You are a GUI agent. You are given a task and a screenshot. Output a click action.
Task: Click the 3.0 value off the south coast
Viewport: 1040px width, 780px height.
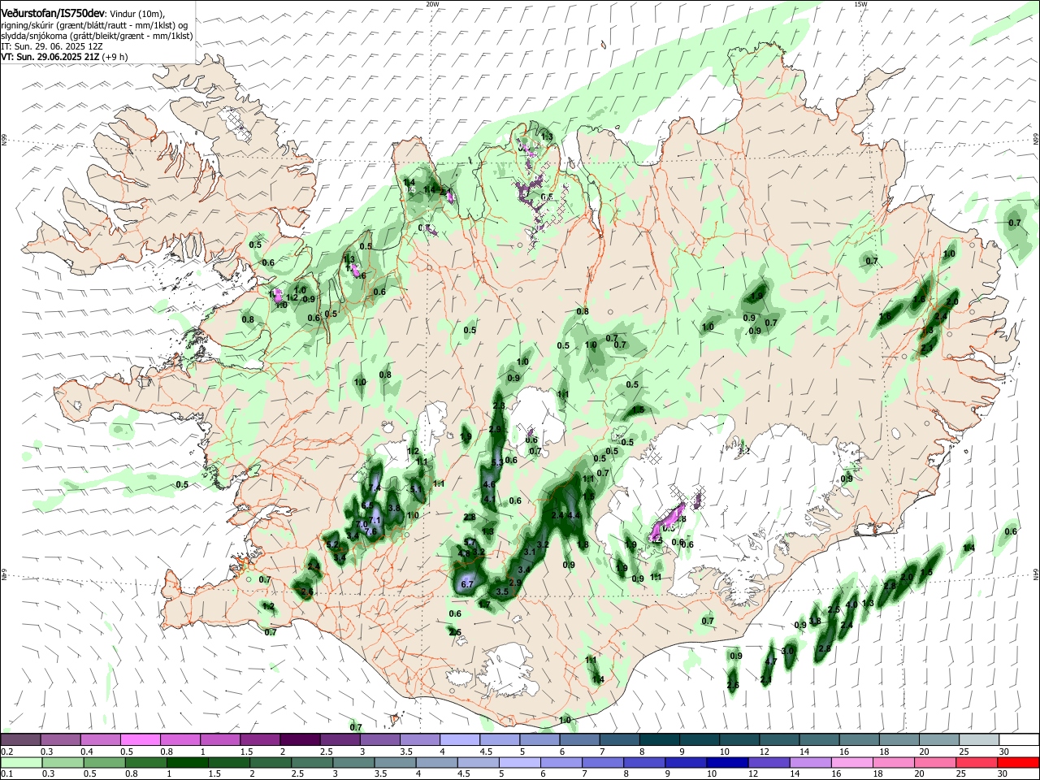coord(787,651)
